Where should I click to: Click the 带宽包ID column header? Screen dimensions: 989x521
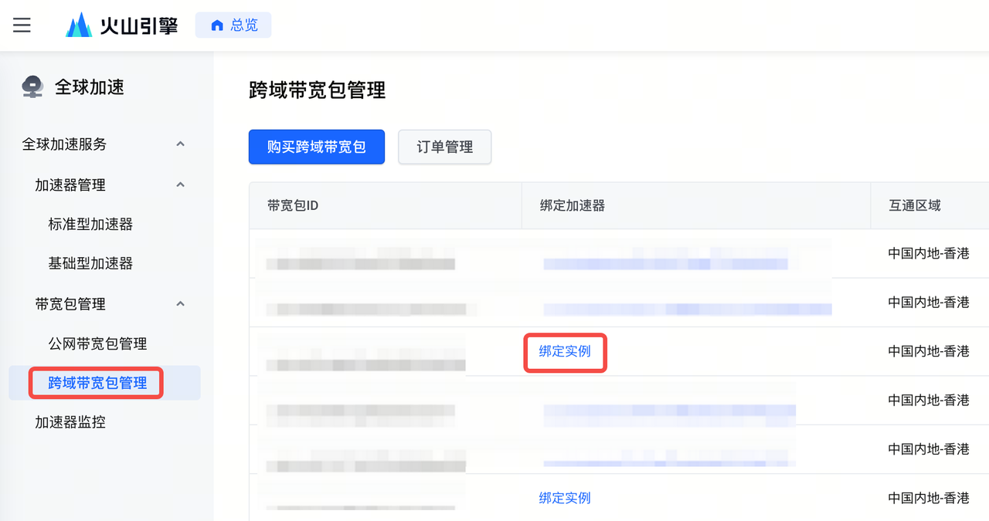293,206
